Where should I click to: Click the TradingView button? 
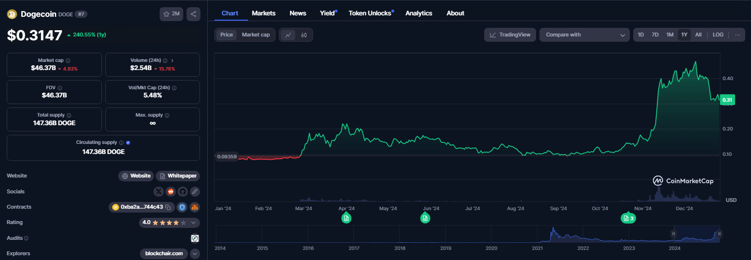pos(510,35)
